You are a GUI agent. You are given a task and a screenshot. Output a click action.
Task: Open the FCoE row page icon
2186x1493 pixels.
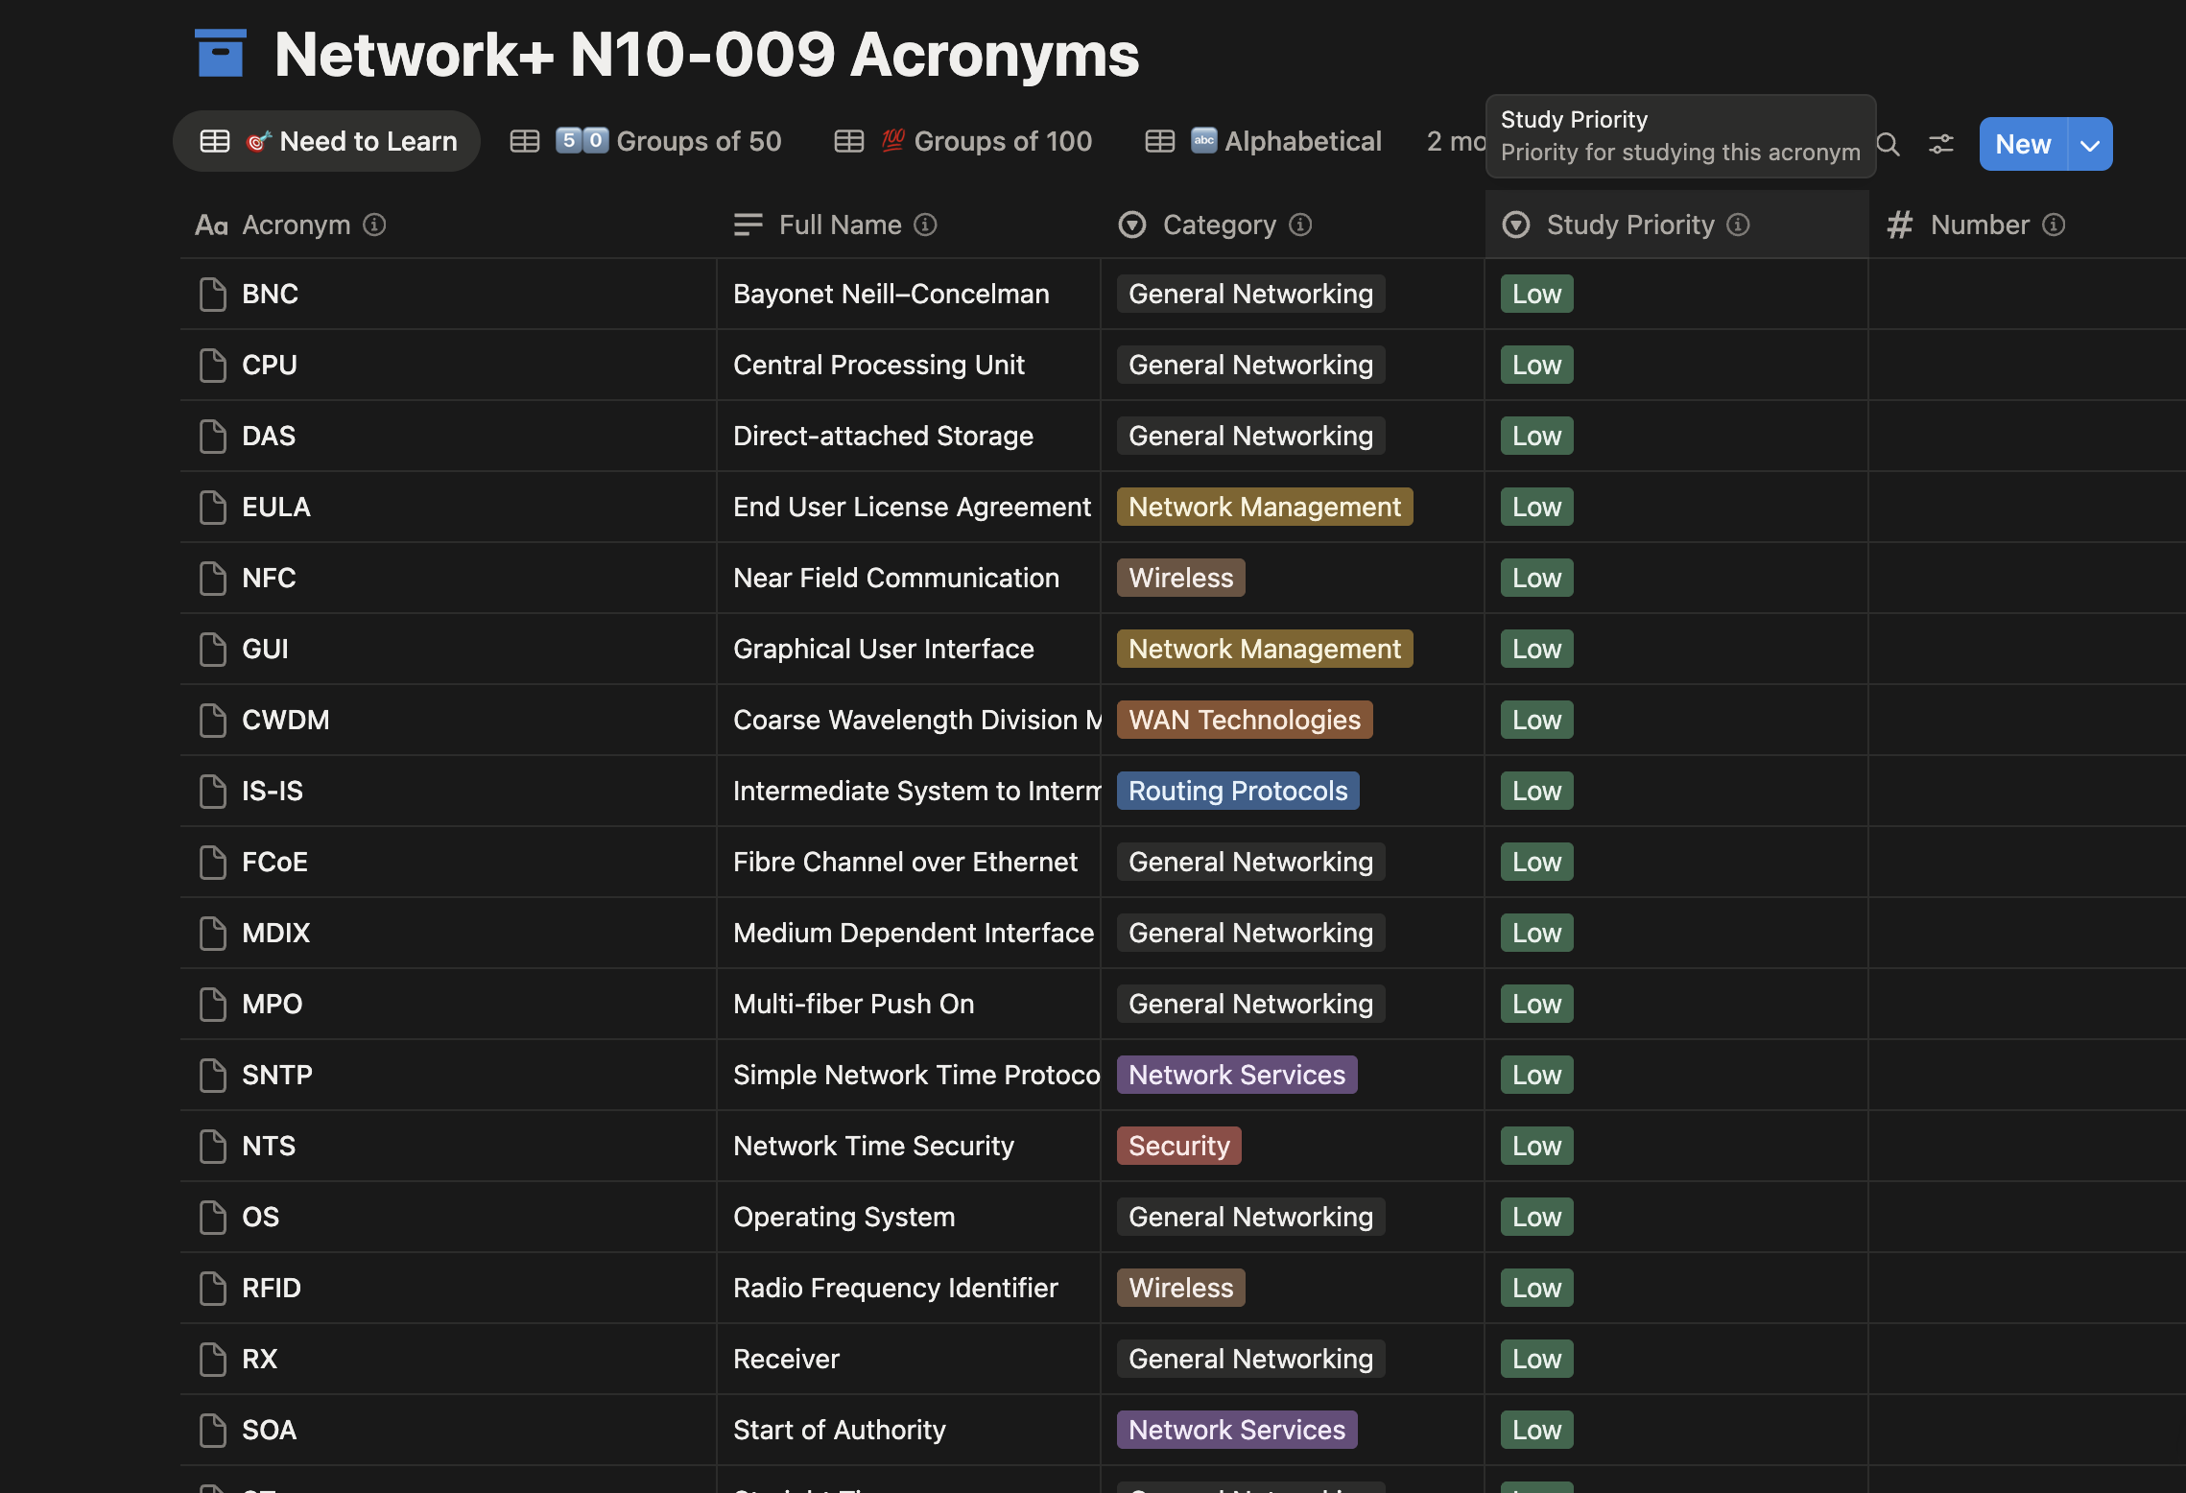[212, 862]
